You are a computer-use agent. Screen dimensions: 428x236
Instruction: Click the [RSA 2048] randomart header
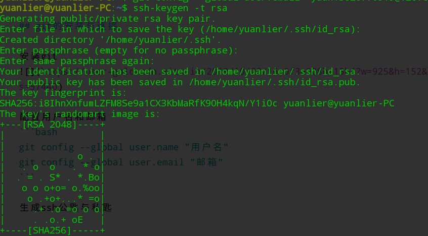50,125
